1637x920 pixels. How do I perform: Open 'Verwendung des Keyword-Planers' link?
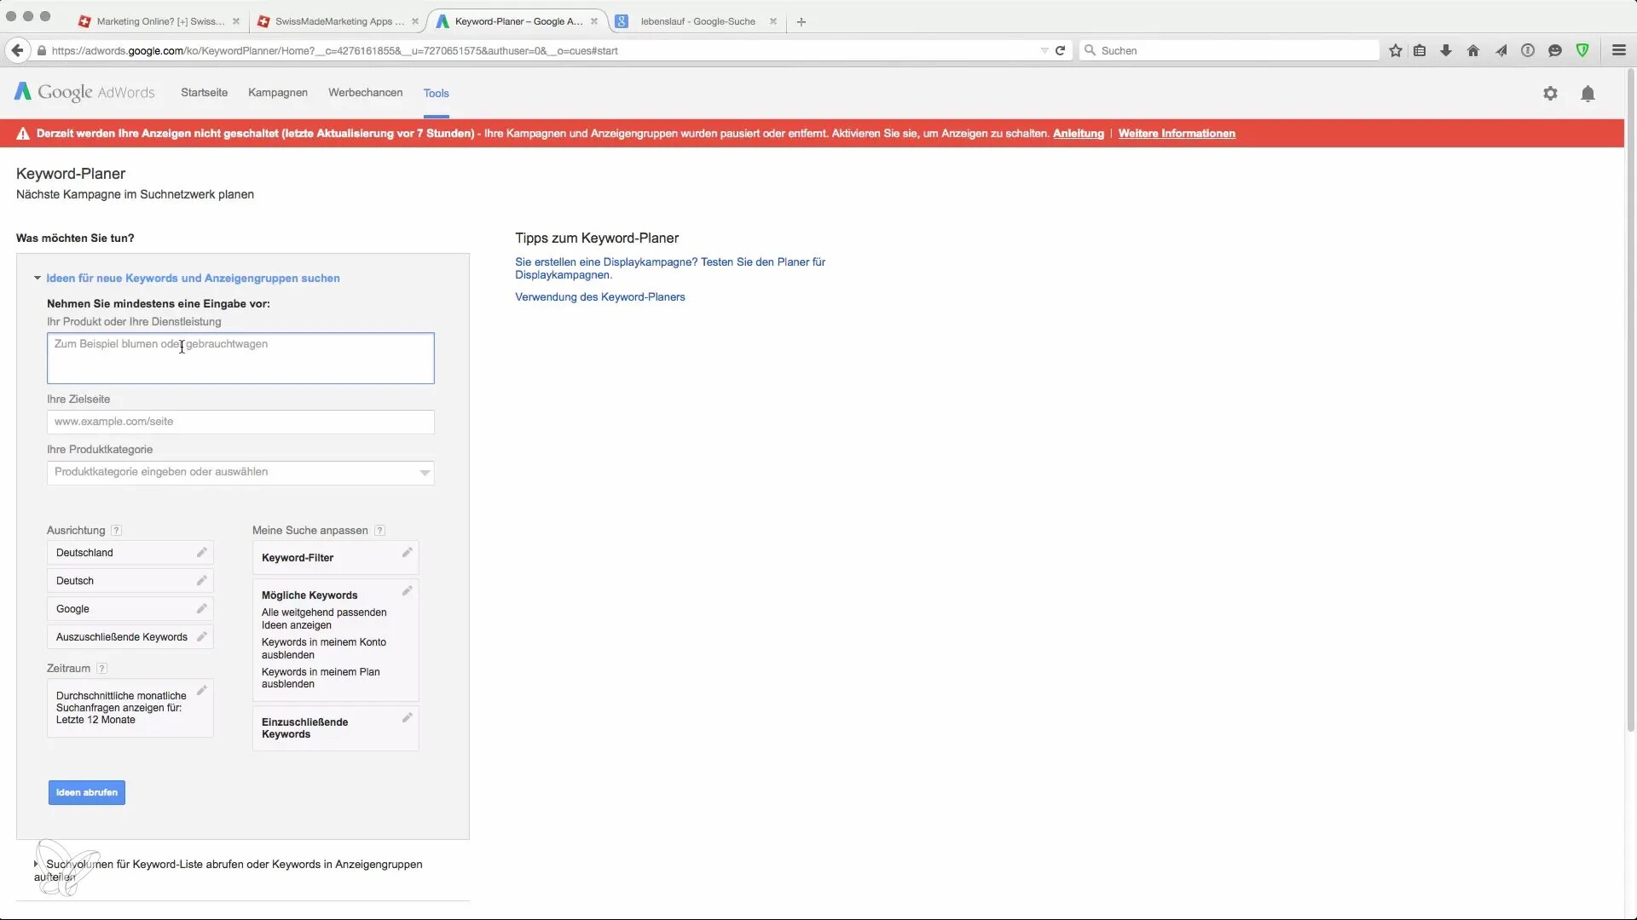pyautogui.click(x=599, y=297)
